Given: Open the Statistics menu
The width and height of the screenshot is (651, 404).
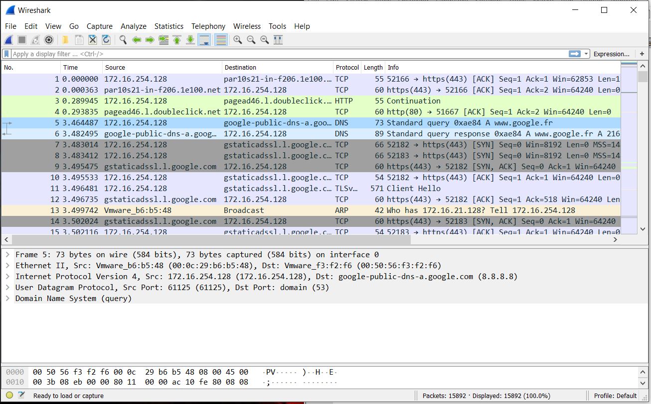Looking at the screenshot, I should (x=168, y=26).
